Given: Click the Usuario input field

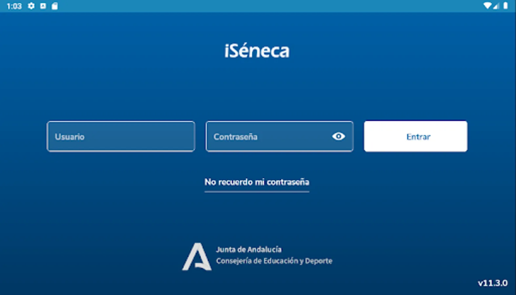Looking at the screenshot, I should (121, 136).
